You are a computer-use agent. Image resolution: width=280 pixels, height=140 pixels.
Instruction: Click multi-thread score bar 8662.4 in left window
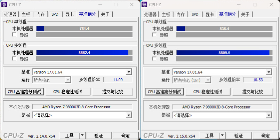84,52
